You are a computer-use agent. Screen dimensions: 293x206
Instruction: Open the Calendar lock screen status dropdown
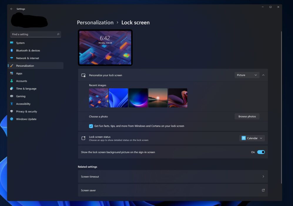[252, 138]
